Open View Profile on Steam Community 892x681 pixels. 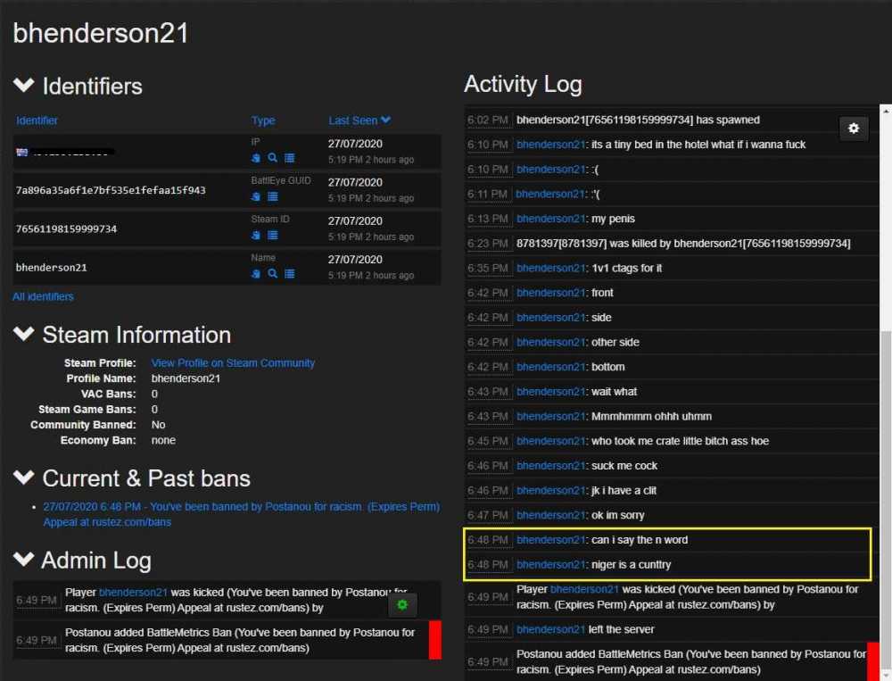coord(233,363)
